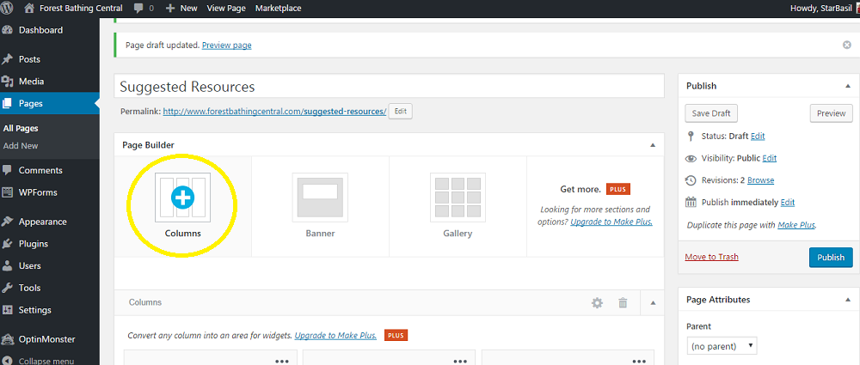Dismiss the page draft updated notice
The height and width of the screenshot is (365, 860).
click(x=847, y=45)
